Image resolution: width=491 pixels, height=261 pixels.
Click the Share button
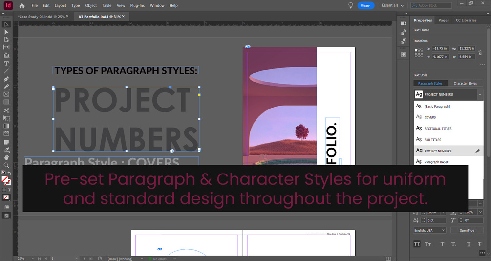[365, 6]
